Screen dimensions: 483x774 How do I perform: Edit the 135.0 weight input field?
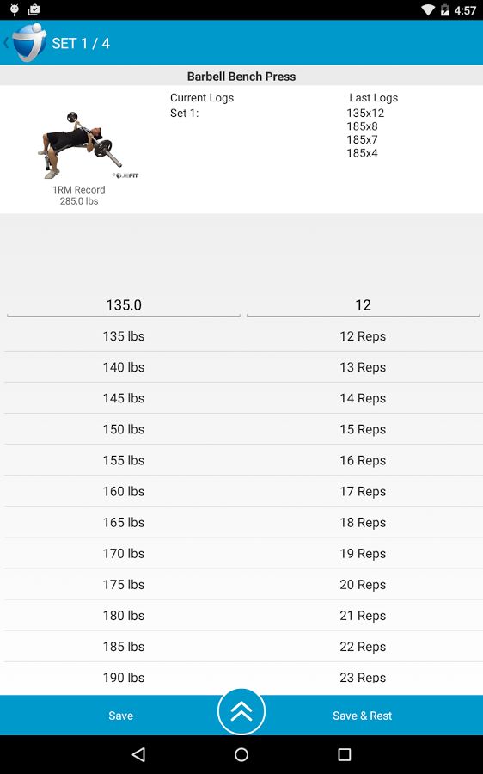click(124, 305)
